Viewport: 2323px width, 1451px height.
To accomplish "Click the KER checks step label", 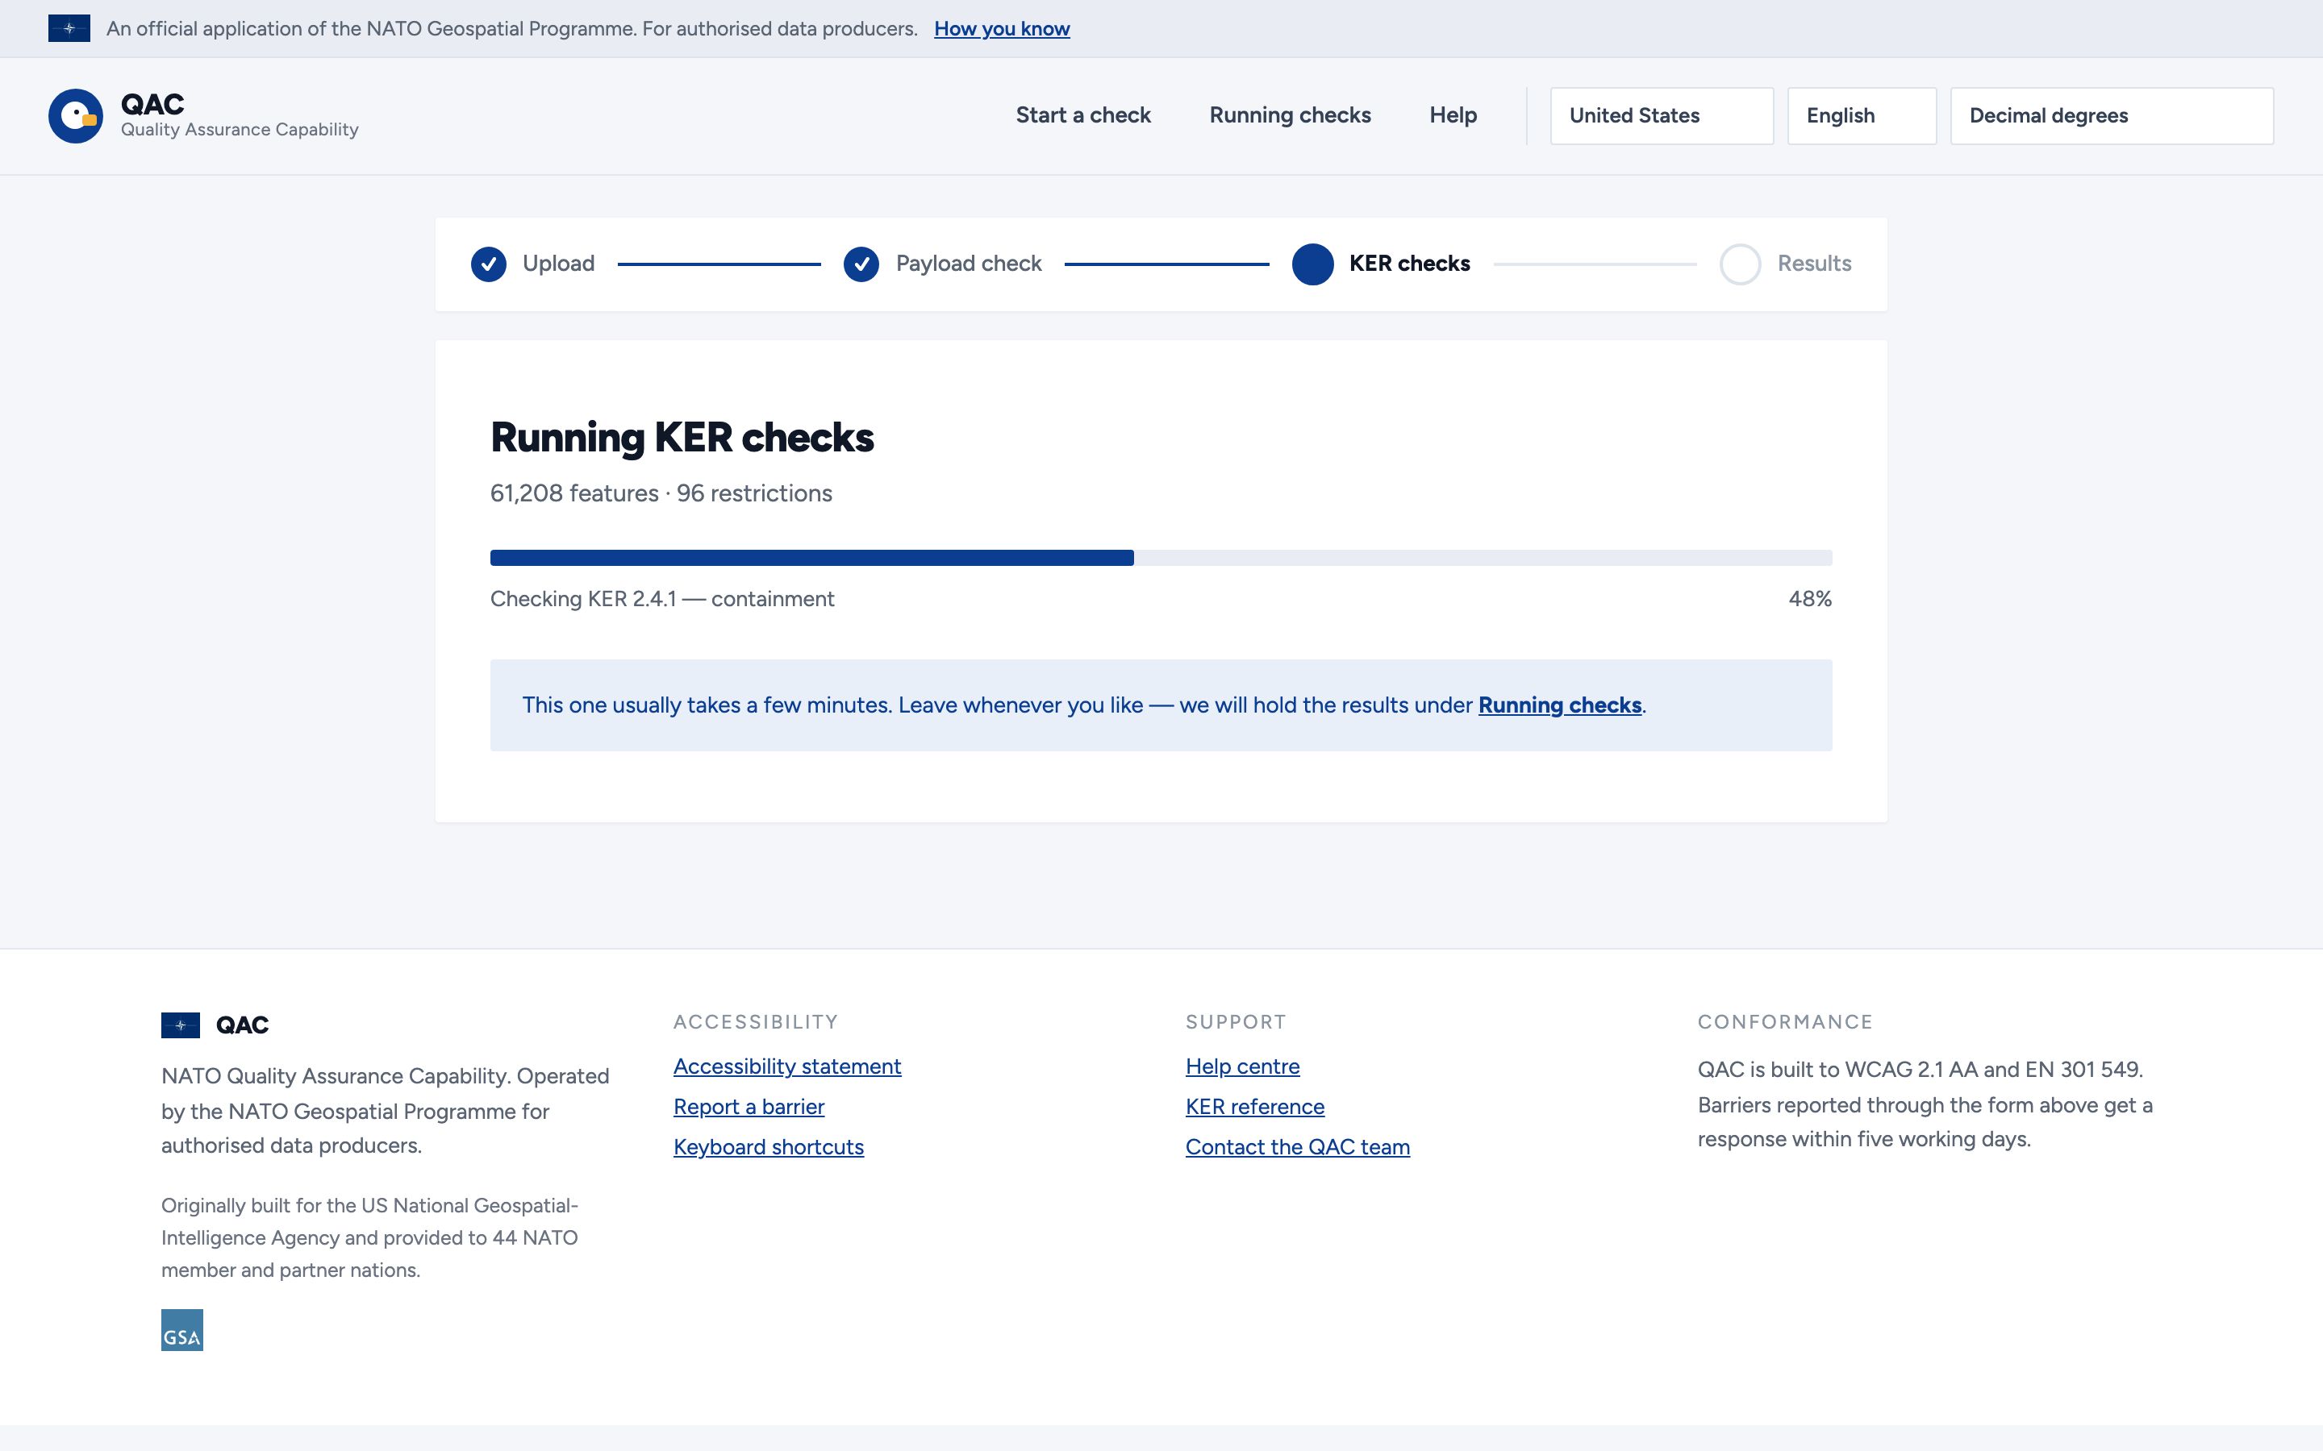I will (1409, 264).
